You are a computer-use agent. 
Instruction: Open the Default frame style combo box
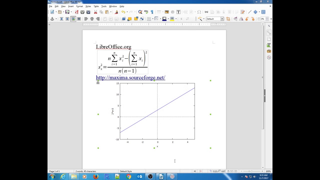point(214,19)
